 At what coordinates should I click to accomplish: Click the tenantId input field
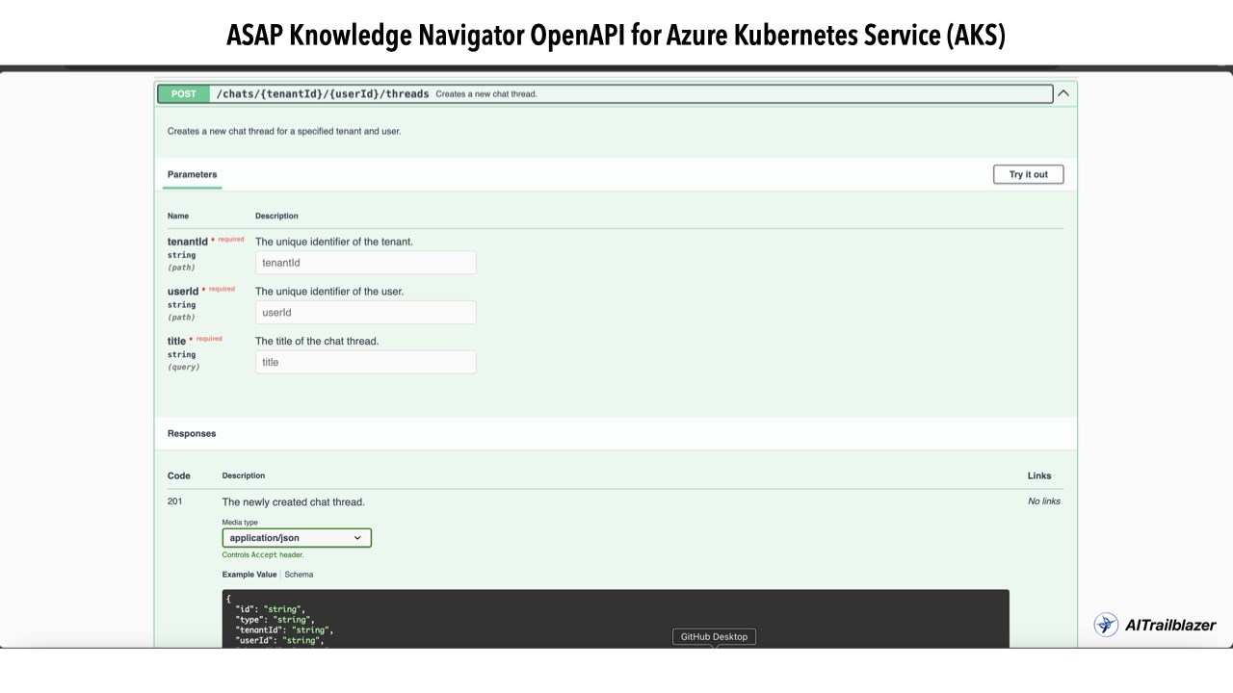pos(365,263)
